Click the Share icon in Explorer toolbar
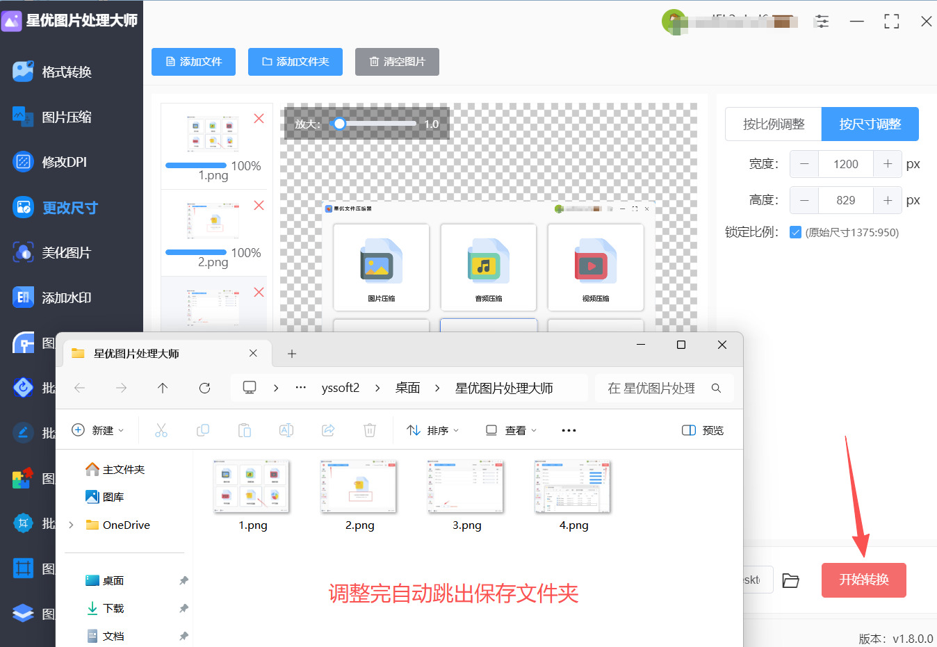The height and width of the screenshot is (647, 937). [328, 430]
